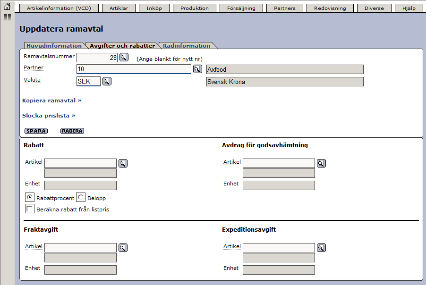Open Partner lookup magnifier icon
Image resolution: width=426 pixels, height=285 pixels.
coord(197,69)
